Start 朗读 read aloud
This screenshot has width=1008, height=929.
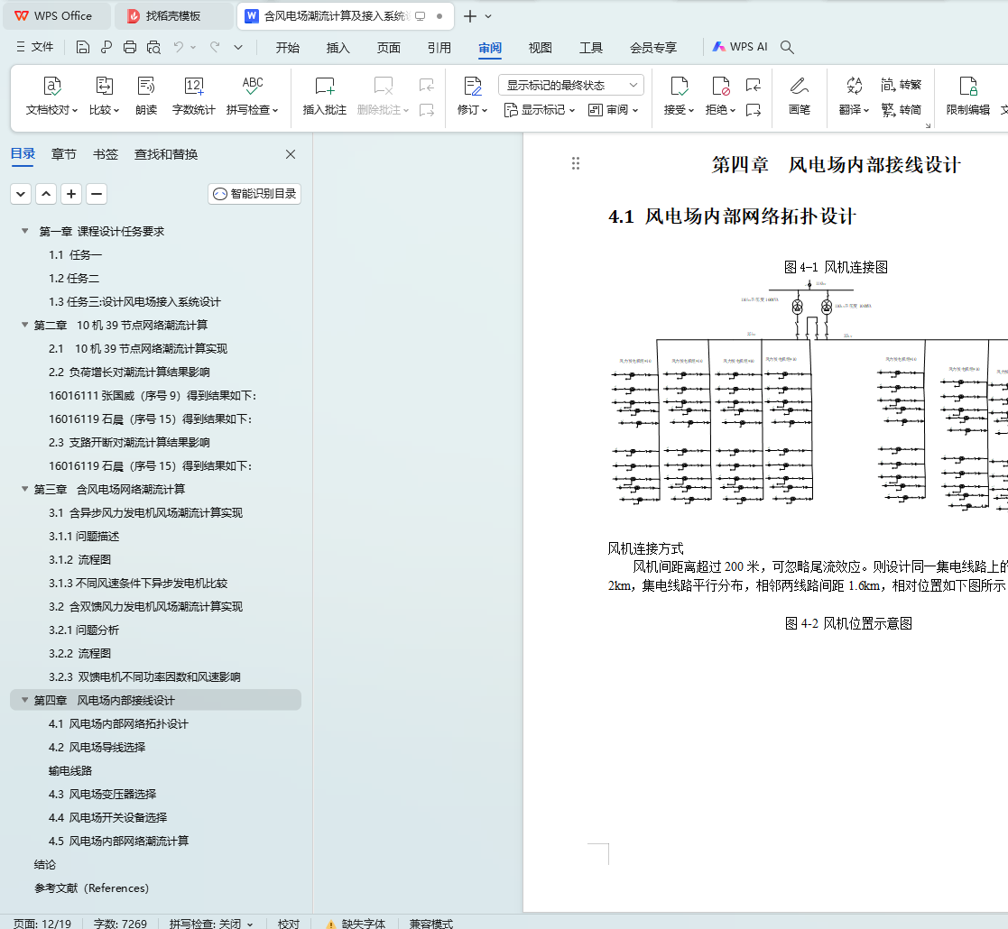[x=146, y=96]
